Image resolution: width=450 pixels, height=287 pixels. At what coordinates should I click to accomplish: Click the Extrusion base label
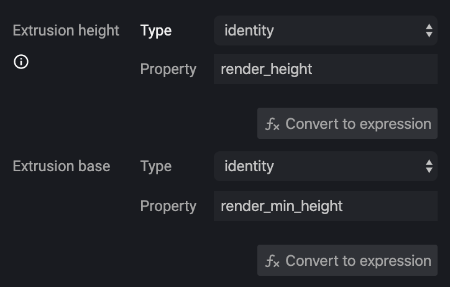point(62,166)
